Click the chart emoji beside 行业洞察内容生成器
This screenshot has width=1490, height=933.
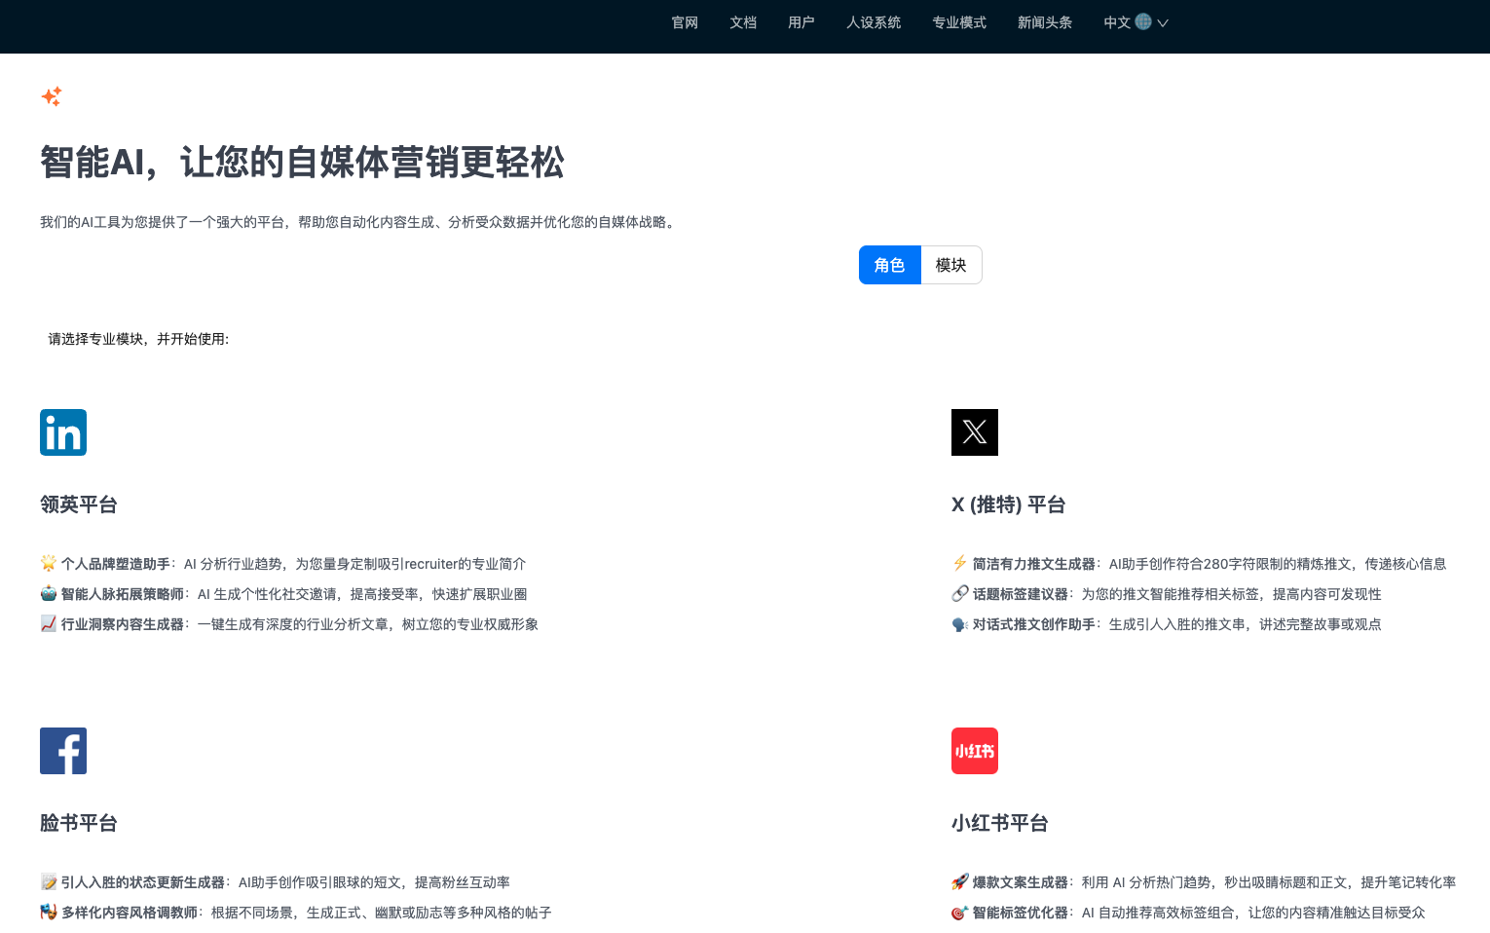(x=49, y=623)
